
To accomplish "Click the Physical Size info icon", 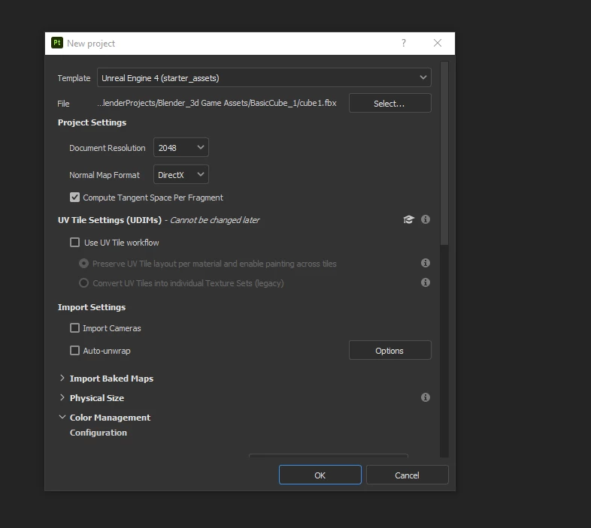I will (x=426, y=397).
